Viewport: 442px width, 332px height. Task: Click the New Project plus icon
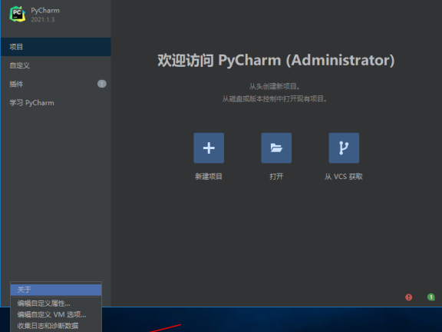click(x=209, y=148)
